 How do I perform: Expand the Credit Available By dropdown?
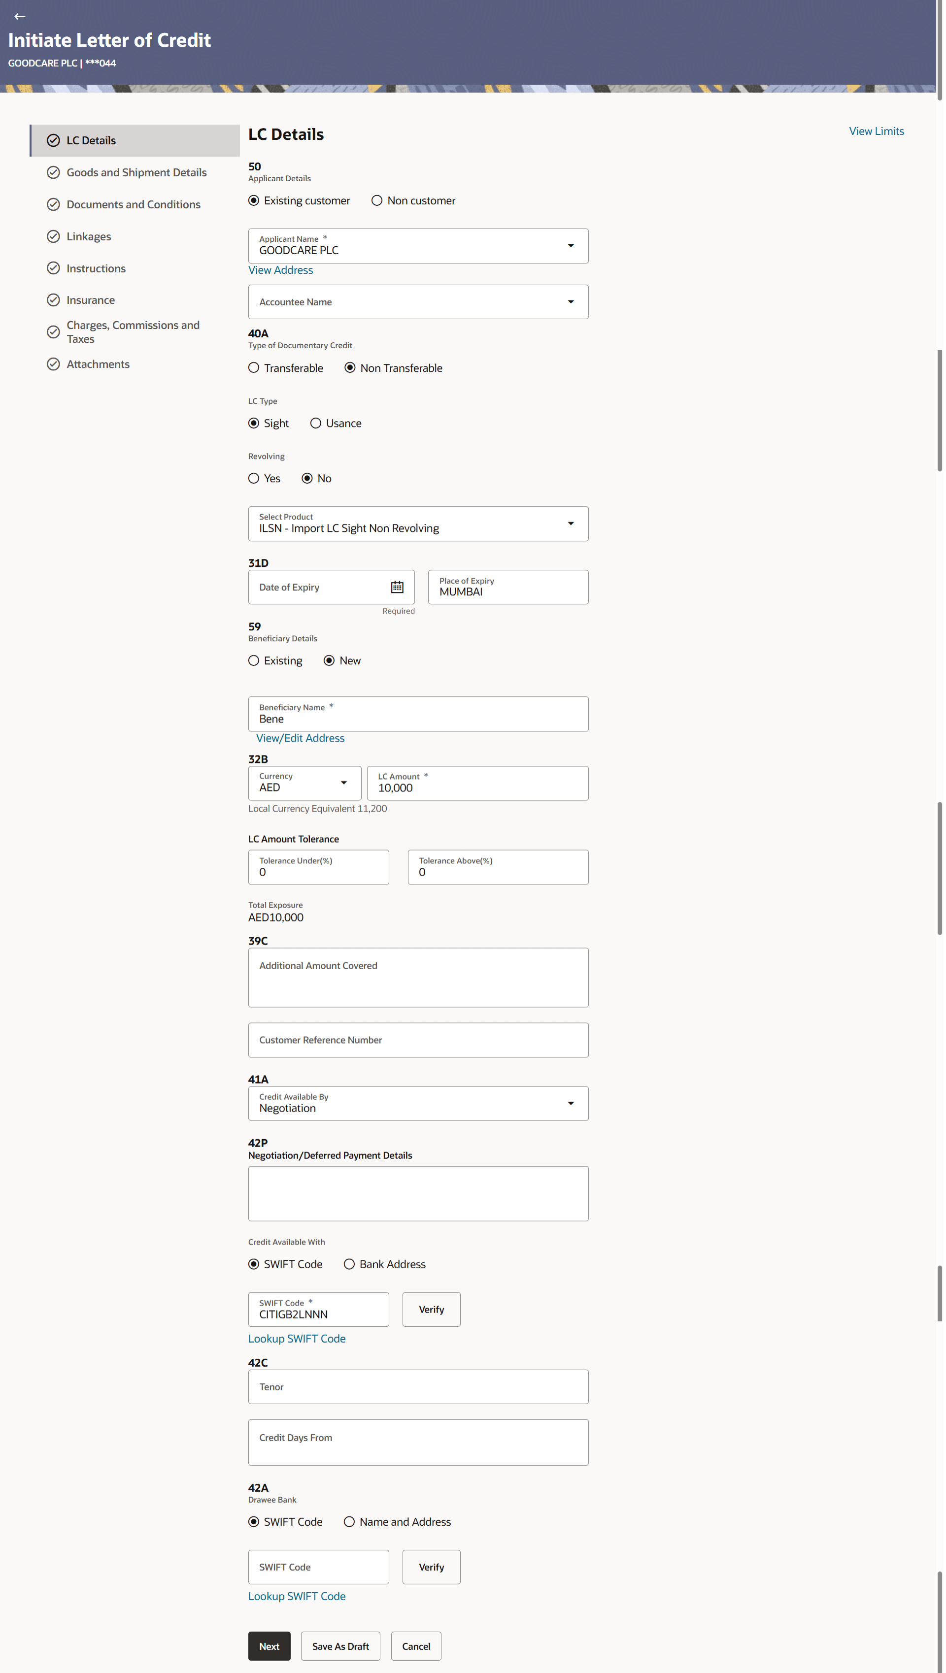[571, 1103]
